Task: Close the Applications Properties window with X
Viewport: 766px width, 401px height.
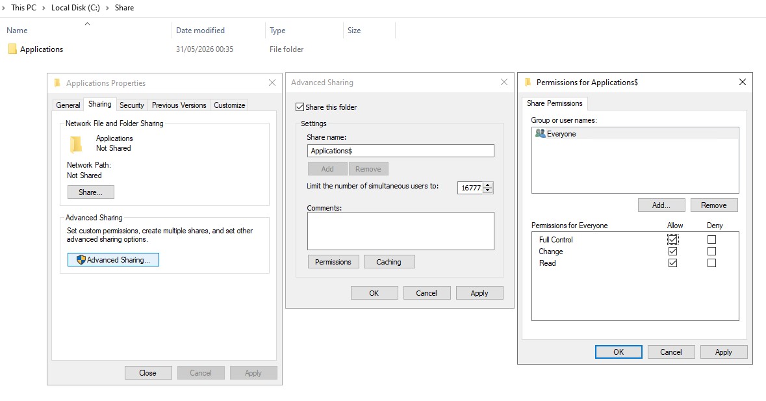Action: 272,83
